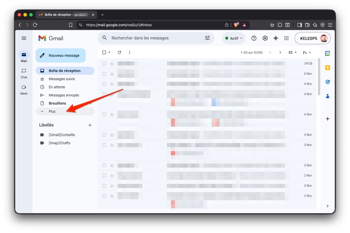Viewport: 350px width, 233px height.
Task: Click the Gemini sparkle icon
Action: pos(276,38)
